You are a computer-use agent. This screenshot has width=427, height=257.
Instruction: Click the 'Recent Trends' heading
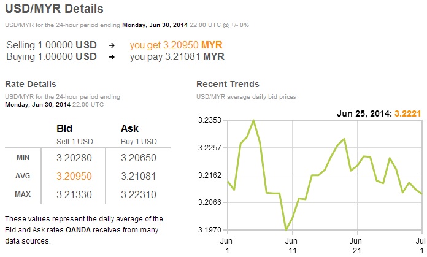click(228, 84)
